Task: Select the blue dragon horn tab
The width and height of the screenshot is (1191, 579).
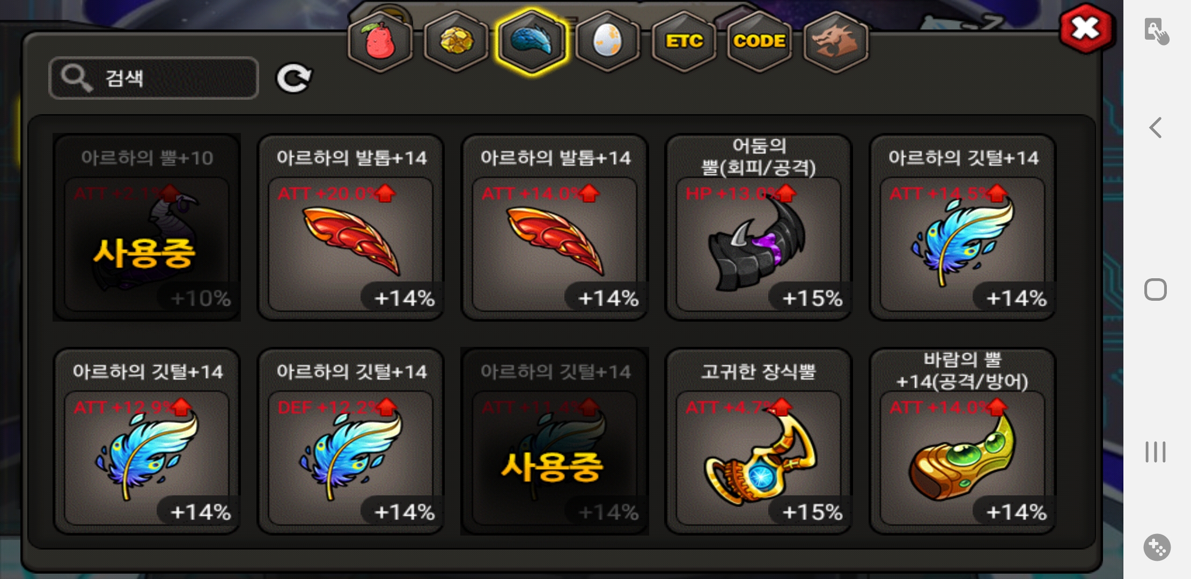Action: pyautogui.click(x=532, y=41)
